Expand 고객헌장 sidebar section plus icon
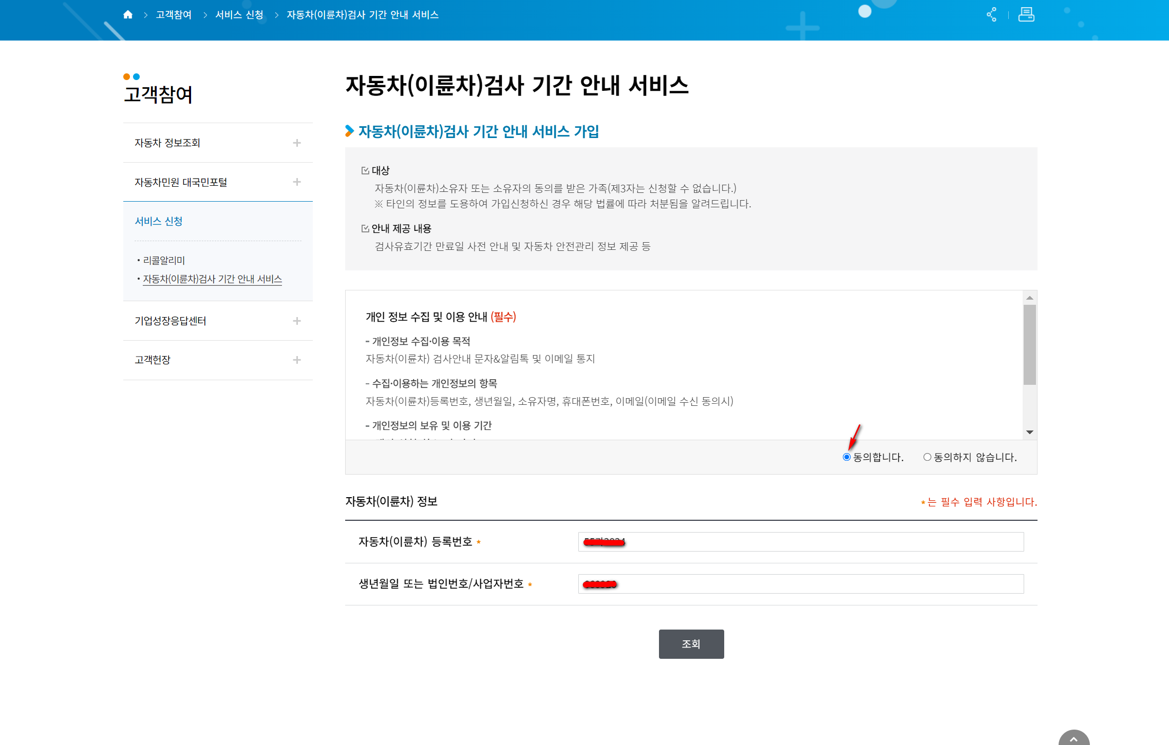Screen dimensions: 1169x745 [x=297, y=360]
